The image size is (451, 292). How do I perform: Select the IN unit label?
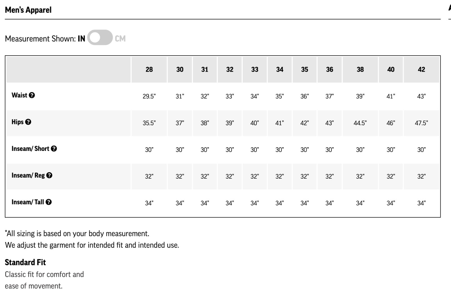[x=81, y=39]
